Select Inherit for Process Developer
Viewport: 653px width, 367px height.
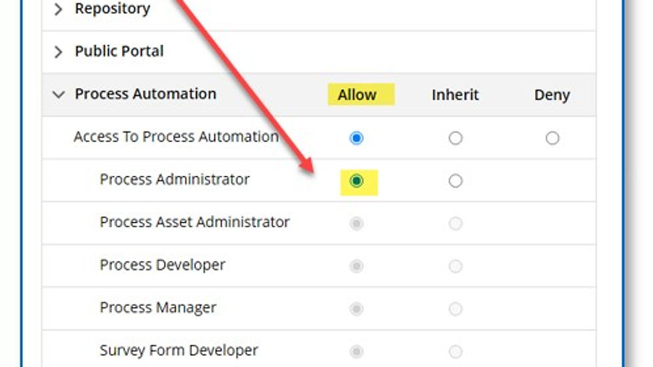point(455,266)
